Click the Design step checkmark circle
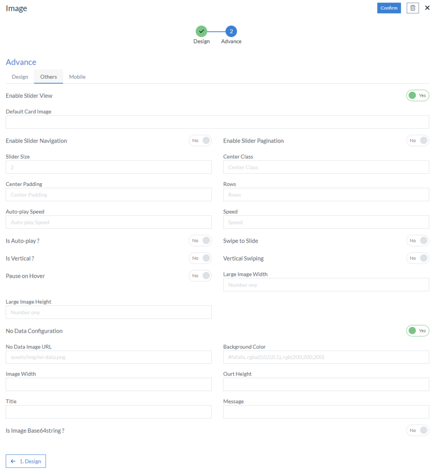The width and height of the screenshot is (435, 472). 201,31
